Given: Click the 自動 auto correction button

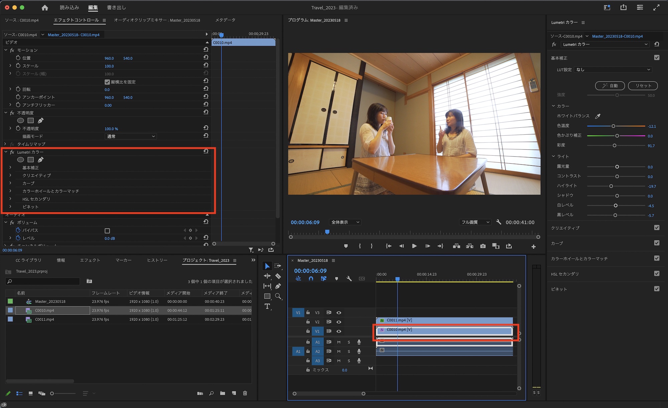Looking at the screenshot, I should coord(610,86).
